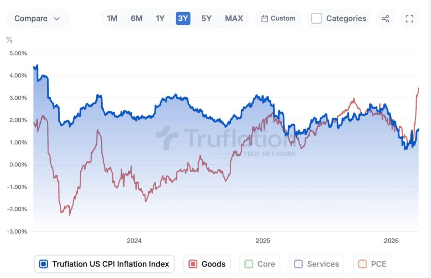The width and height of the screenshot is (431, 278).
Task: Click the Compare chevron arrow
Action: tap(57, 19)
